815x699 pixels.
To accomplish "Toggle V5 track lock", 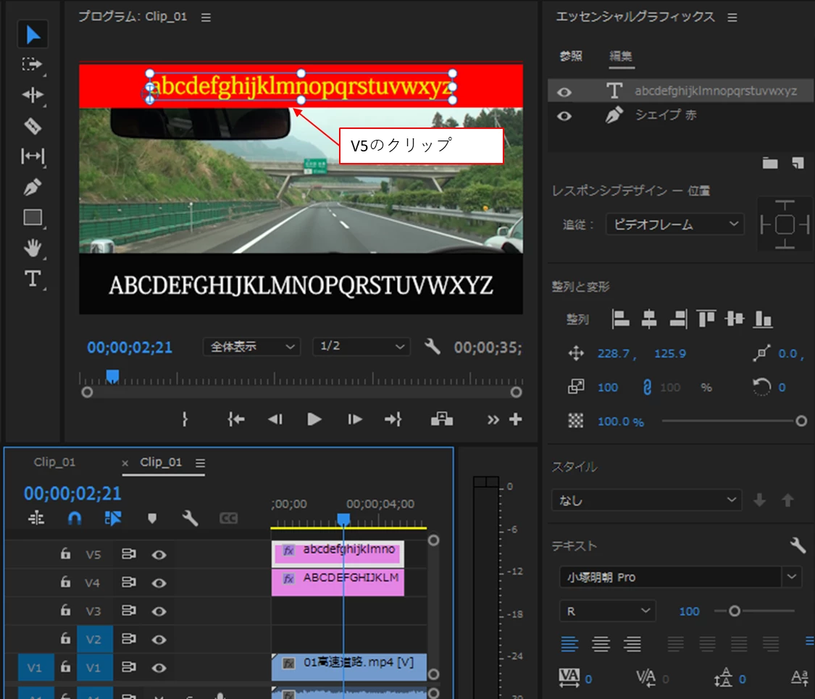I will click(65, 554).
